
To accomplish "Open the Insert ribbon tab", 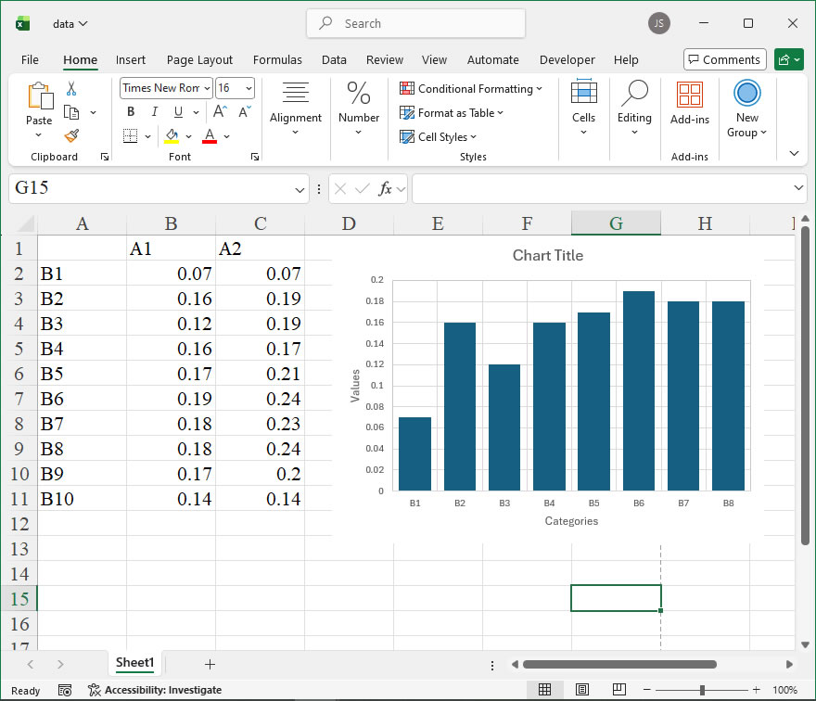I will 131,60.
